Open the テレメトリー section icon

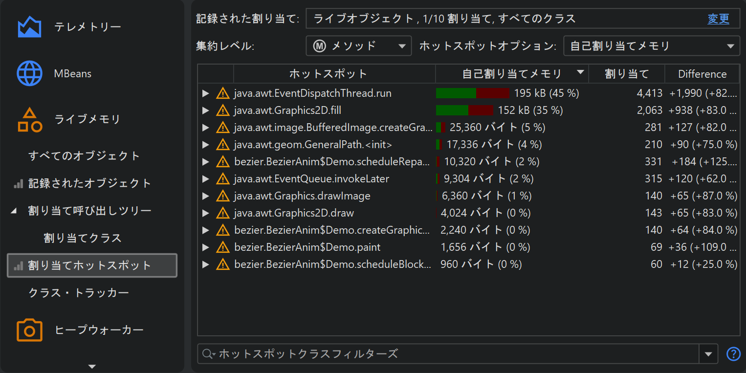29,27
